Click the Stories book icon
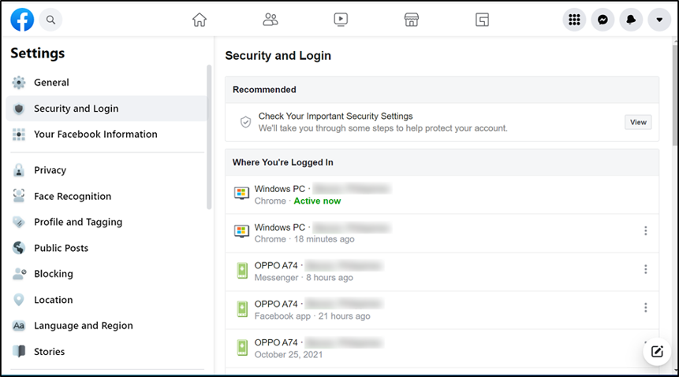 19,351
